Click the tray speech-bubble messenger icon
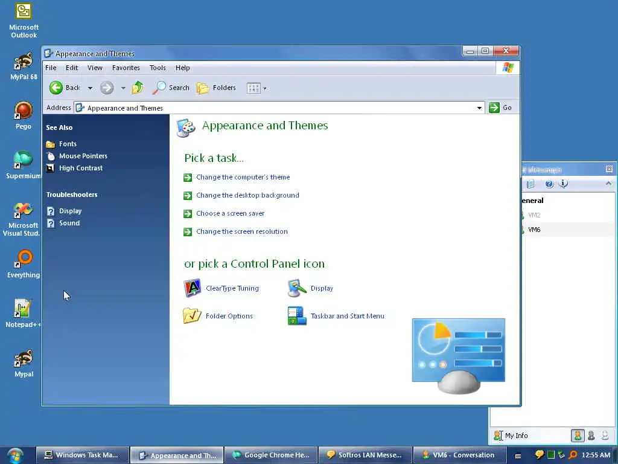The width and height of the screenshot is (618, 464). pyautogui.click(x=539, y=455)
